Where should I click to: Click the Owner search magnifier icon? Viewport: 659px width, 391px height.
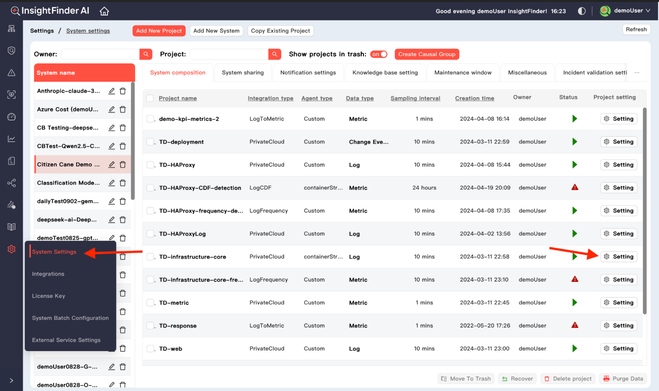point(146,54)
